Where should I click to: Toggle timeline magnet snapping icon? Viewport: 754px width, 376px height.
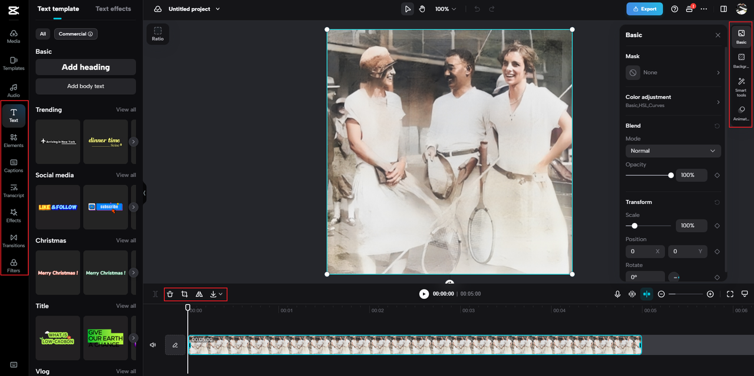click(632, 294)
